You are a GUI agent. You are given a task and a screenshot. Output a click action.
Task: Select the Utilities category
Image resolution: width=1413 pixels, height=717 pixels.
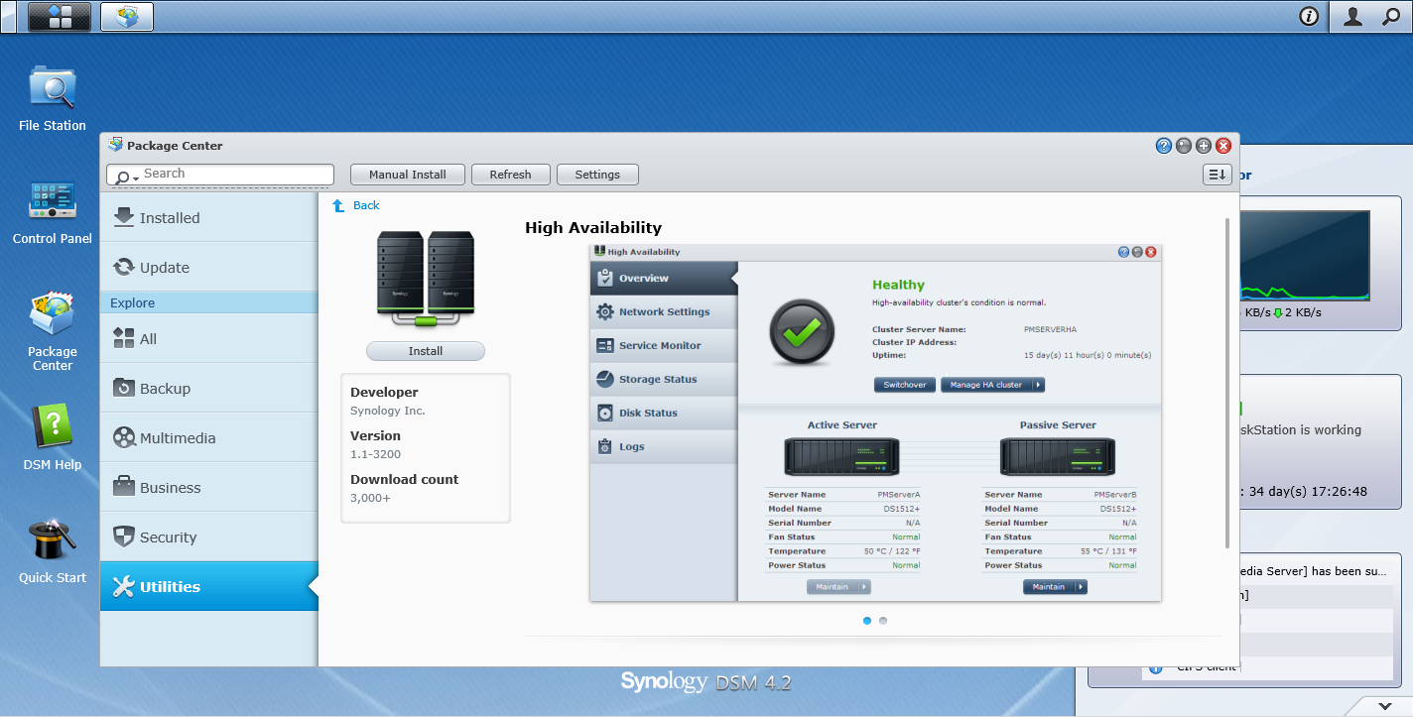coord(209,586)
